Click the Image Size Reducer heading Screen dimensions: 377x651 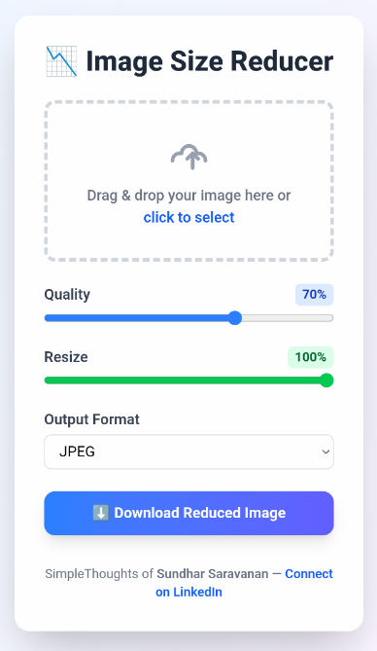pyautogui.click(x=210, y=61)
